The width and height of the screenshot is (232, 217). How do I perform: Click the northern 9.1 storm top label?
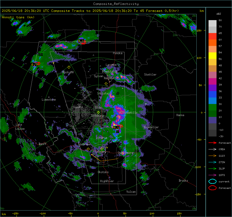(81, 41)
